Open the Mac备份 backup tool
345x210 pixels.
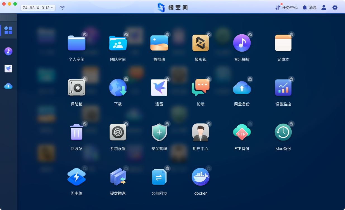click(283, 132)
